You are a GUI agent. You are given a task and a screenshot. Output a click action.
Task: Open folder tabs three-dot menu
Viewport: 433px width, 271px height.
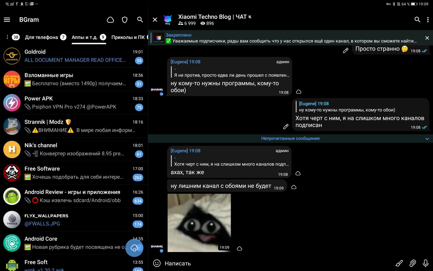tap(7, 37)
